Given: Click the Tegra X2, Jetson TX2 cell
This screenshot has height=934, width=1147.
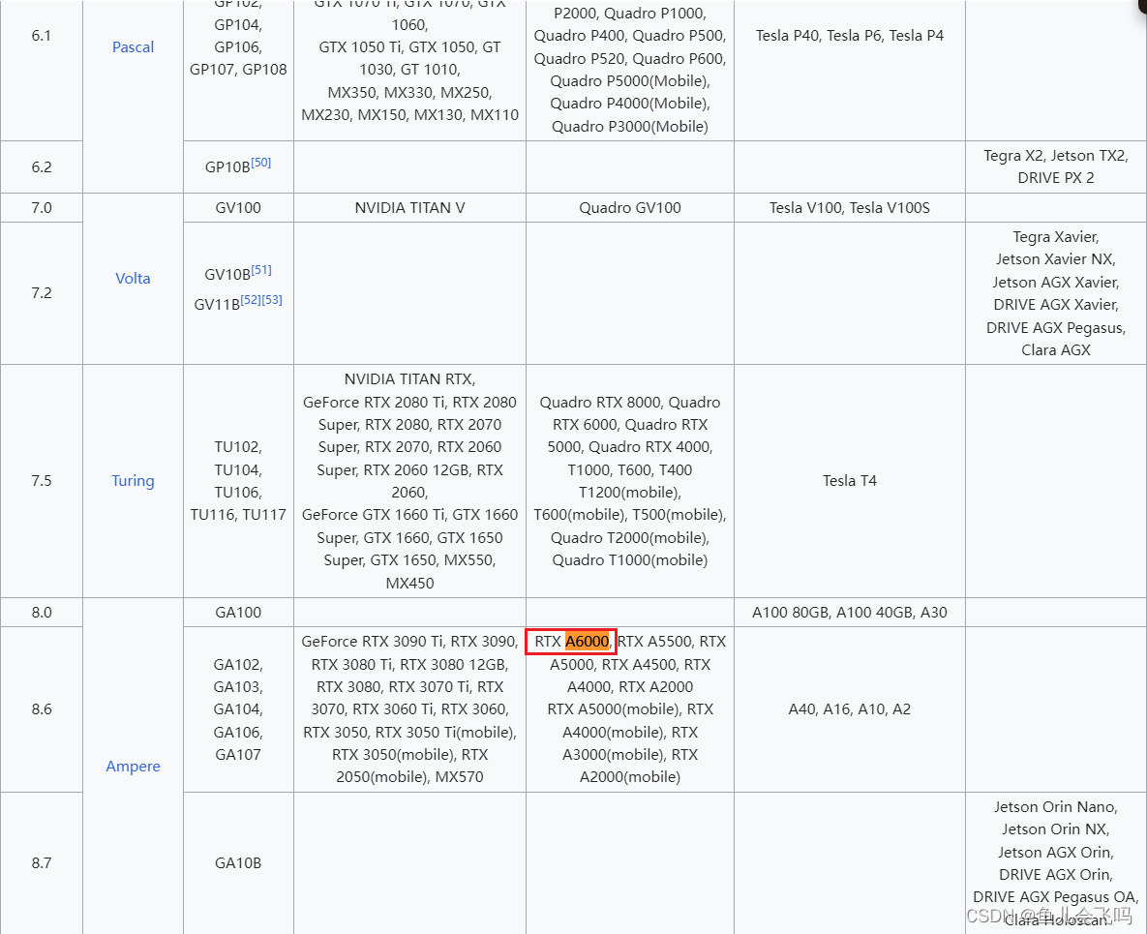Looking at the screenshot, I should [x=1056, y=166].
